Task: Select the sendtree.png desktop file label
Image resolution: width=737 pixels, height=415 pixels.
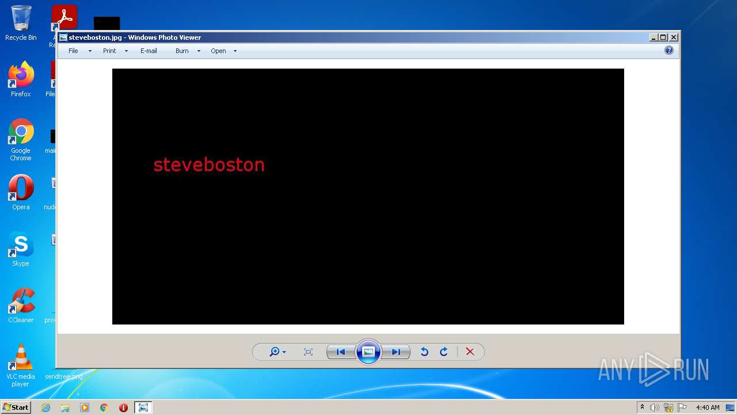Action: tap(64, 376)
